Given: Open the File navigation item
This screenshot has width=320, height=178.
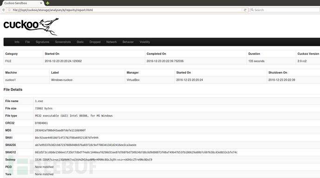Looking at the screenshot, I should [x=27, y=42].
